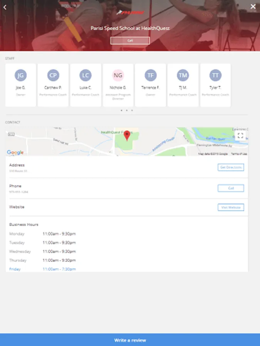Viewport: 260px width, 346px height.
Task: Open Terrence F. TF avatar
Action: [151, 75]
